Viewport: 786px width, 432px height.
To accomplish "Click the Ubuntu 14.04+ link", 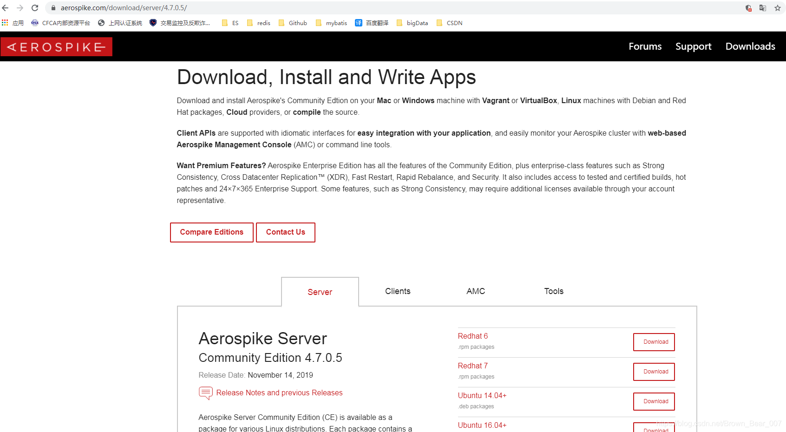I will (482, 395).
